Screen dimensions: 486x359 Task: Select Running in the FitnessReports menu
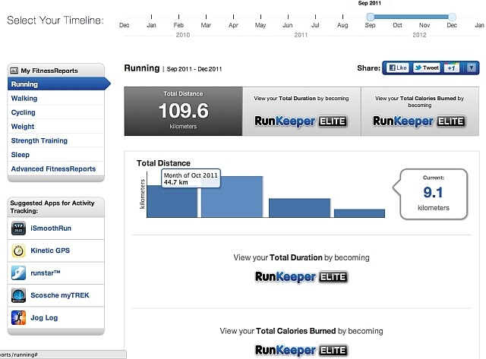[x=59, y=84]
